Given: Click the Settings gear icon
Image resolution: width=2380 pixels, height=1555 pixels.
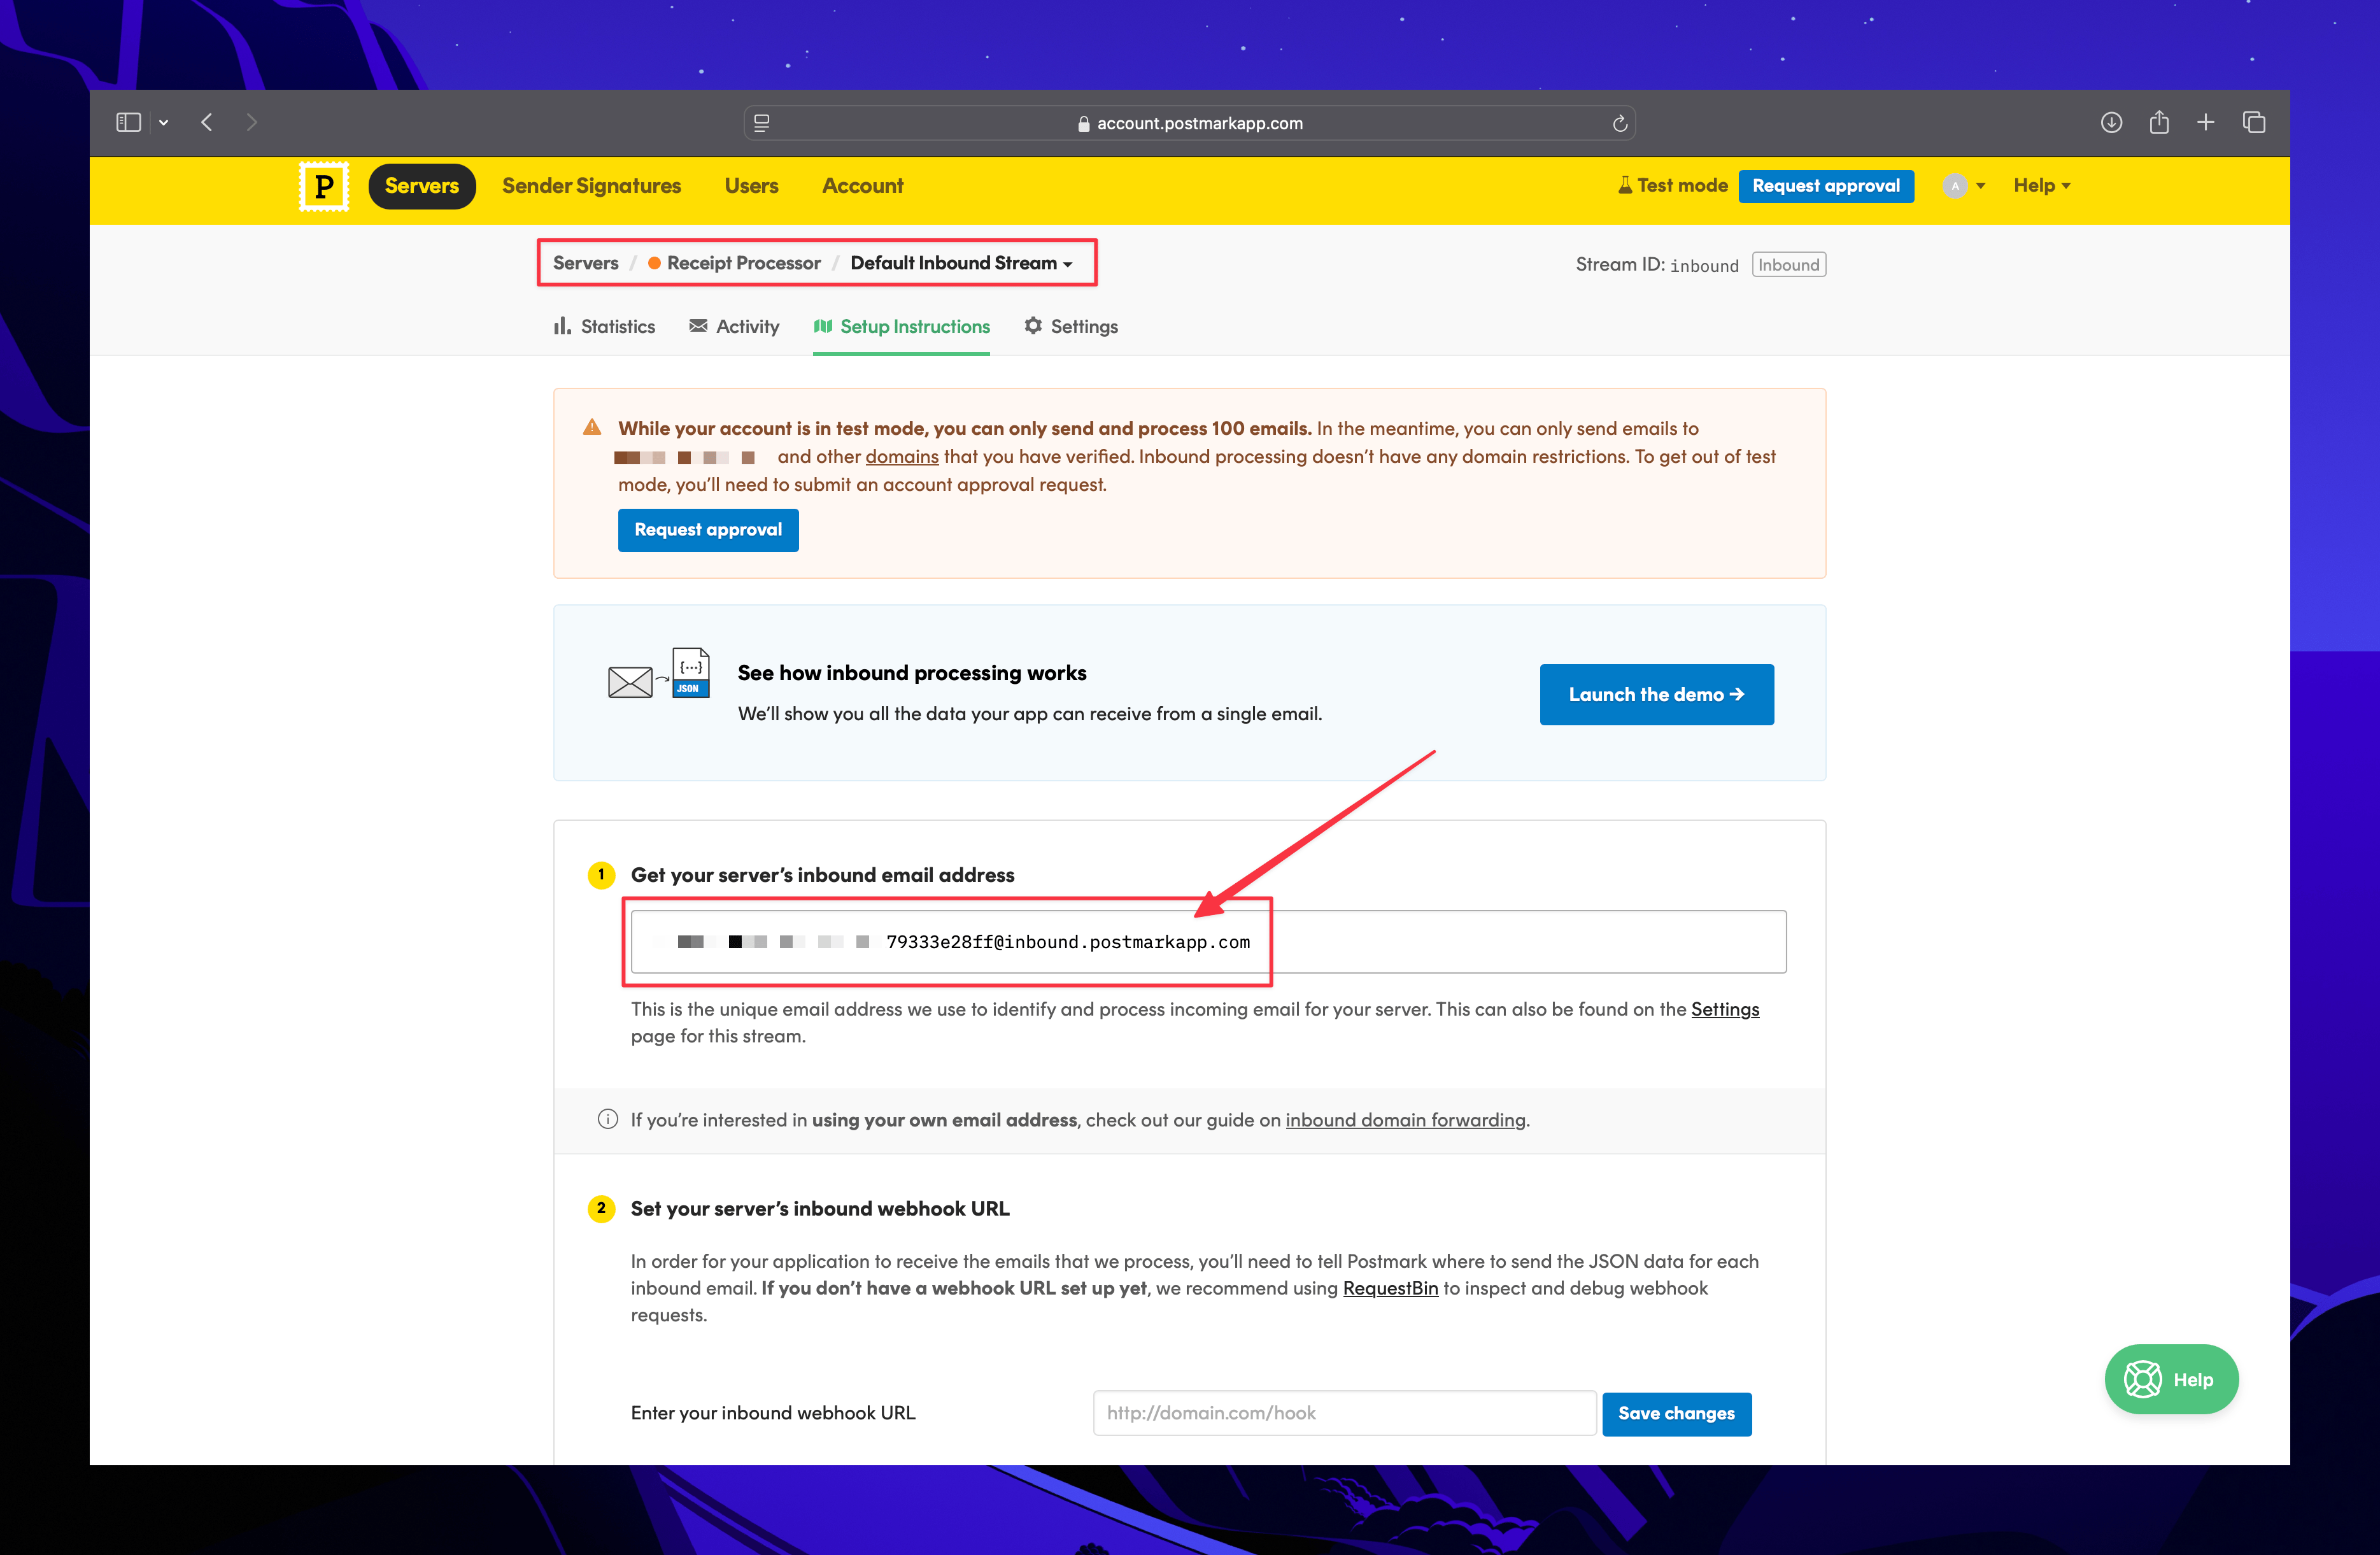Looking at the screenshot, I should coord(1033,326).
